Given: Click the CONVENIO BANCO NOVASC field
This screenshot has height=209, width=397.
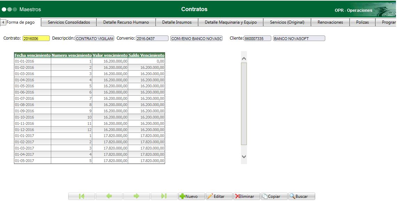Looking at the screenshot, I should tap(196, 38).
